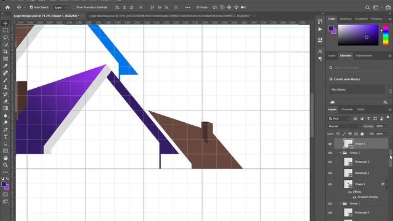Select the Eraser tool
393x221 pixels.
tap(6, 101)
